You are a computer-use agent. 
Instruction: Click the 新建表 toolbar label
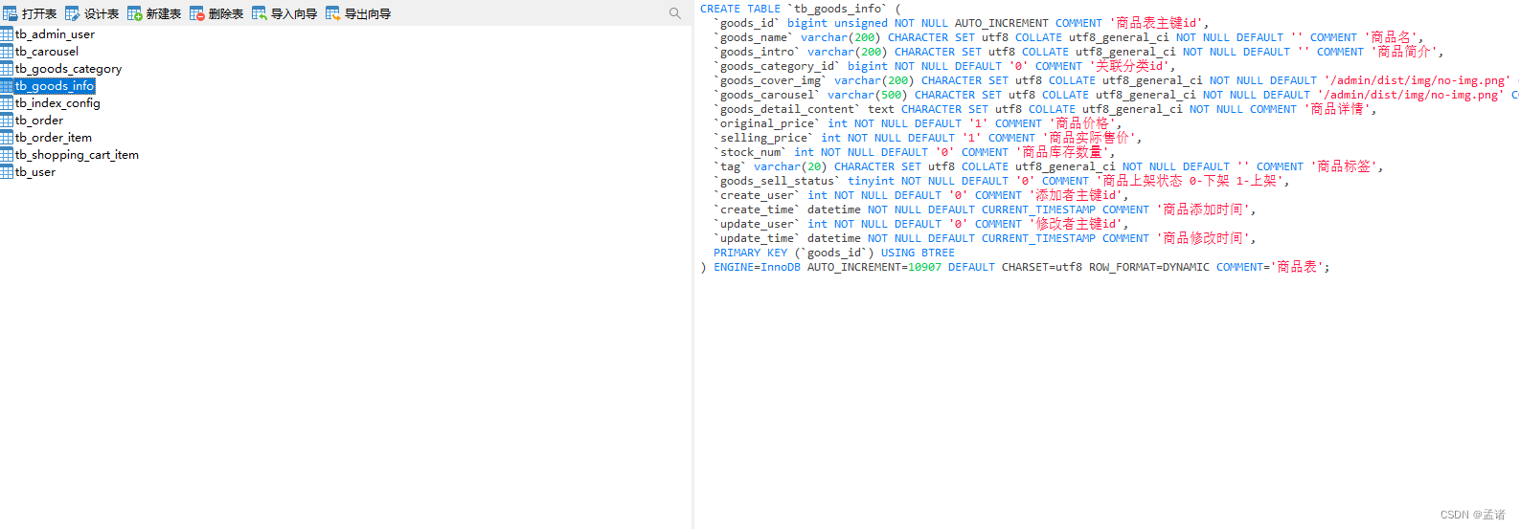[x=164, y=13]
